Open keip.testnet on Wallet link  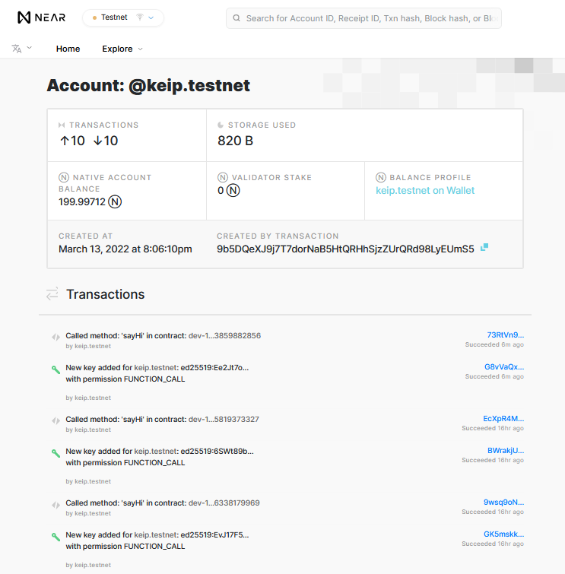pyautogui.click(x=425, y=191)
